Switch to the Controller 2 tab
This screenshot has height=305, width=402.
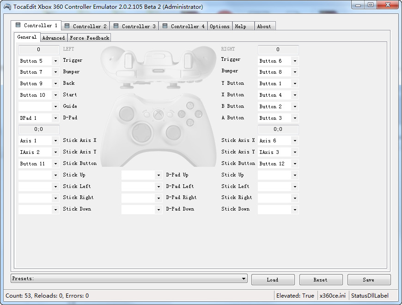(x=85, y=26)
